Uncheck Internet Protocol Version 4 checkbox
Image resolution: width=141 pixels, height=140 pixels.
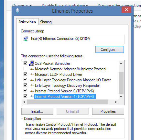pyautogui.click(x=25, y=96)
